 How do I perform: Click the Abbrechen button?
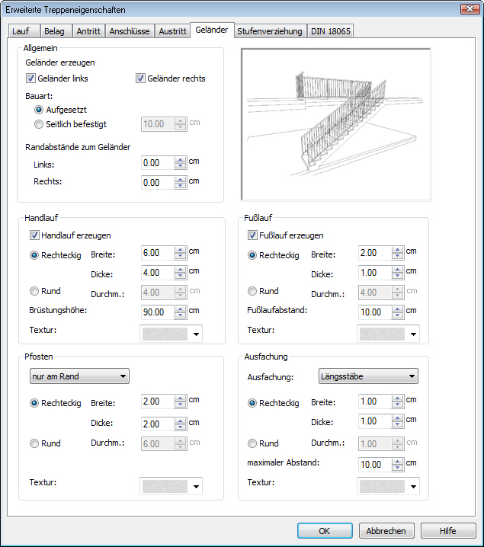point(386,530)
